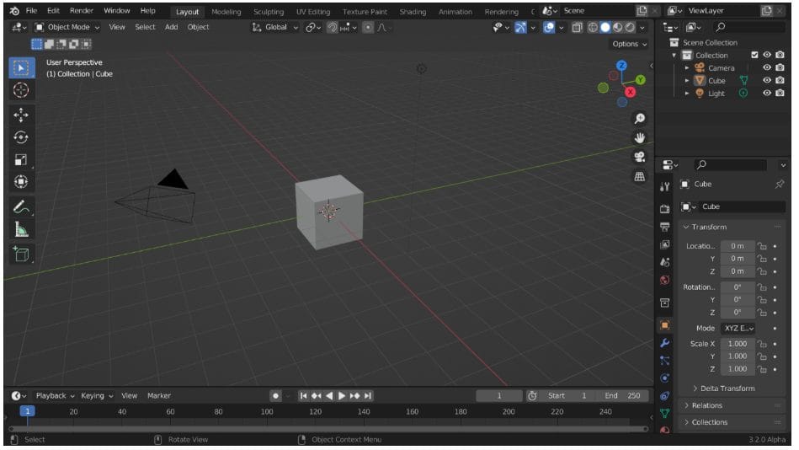The image size is (799, 450).
Task: Hide the Cube in the outliner
Action: click(x=767, y=81)
